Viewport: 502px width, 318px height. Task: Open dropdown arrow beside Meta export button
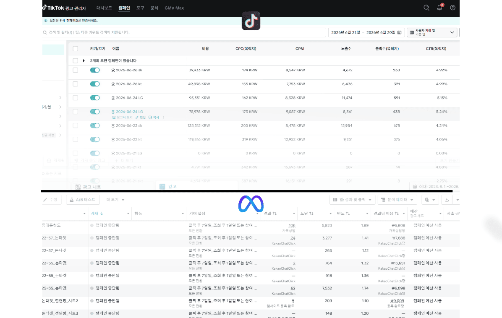coord(457,200)
